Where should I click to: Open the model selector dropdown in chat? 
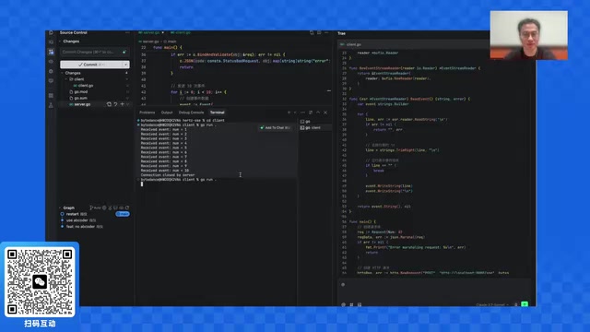[x=492, y=304]
